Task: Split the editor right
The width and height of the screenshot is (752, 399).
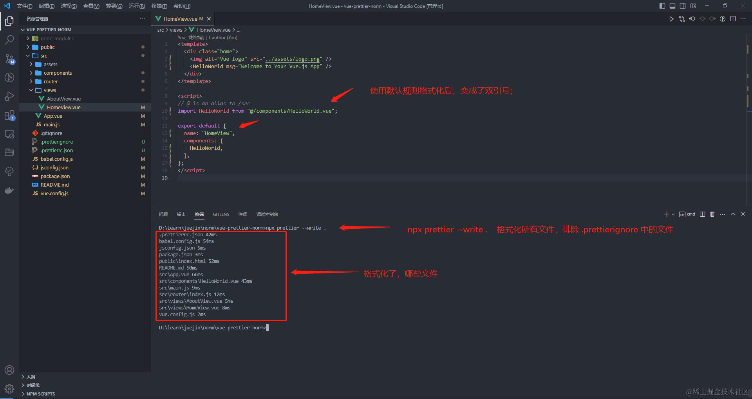Action: [x=733, y=19]
